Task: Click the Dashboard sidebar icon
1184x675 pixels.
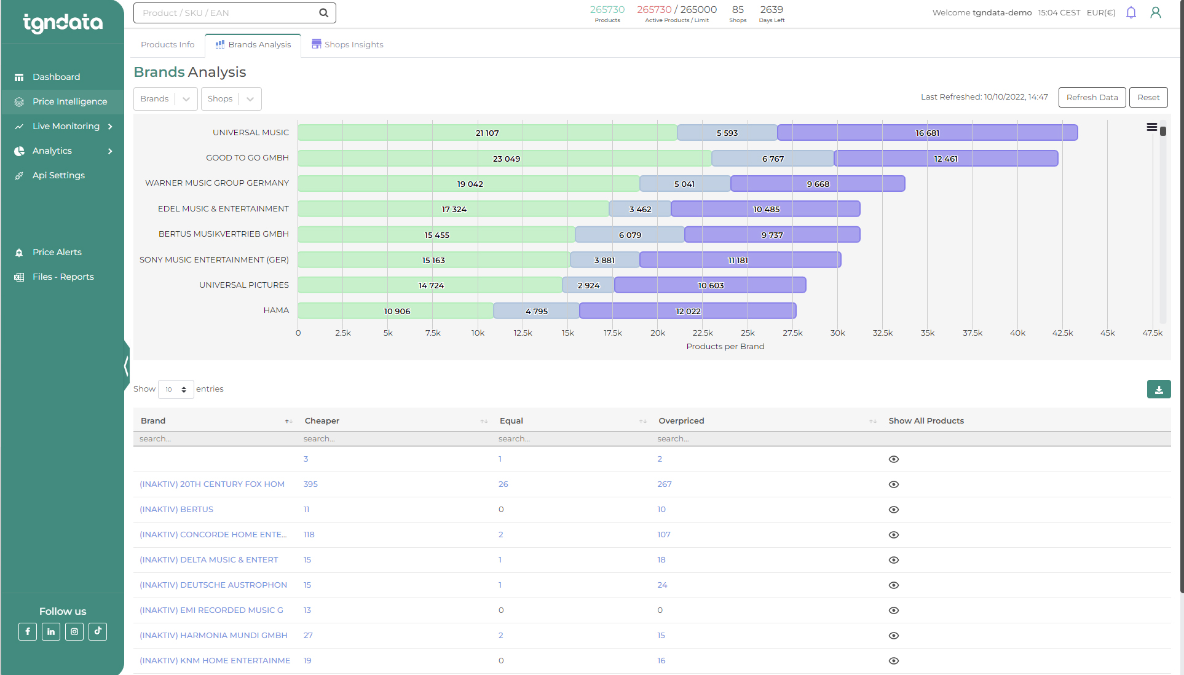Action: coord(19,77)
